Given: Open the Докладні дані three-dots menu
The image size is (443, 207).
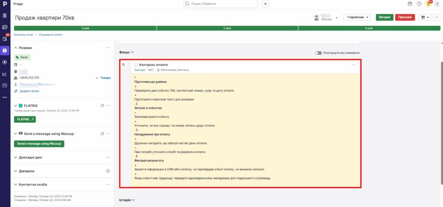Looking at the screenshot, I should click(108, 157).
